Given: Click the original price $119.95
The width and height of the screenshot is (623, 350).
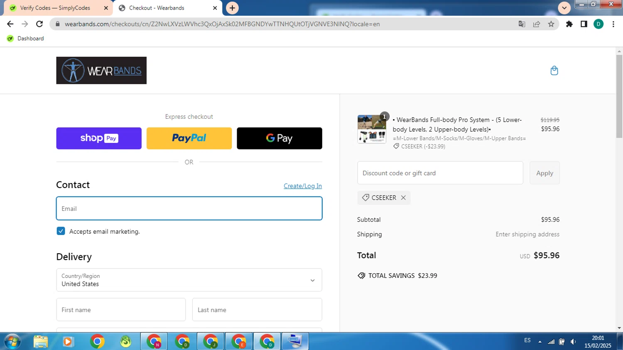Looking at the screenshot, I should point(550,120).
